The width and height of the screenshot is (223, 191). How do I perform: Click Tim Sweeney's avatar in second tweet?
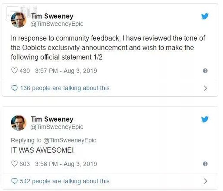point(18,123)
